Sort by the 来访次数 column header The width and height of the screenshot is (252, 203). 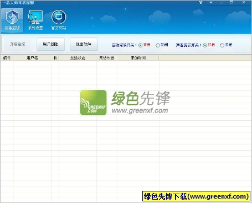pyautogui.click(x=107, y=58)
